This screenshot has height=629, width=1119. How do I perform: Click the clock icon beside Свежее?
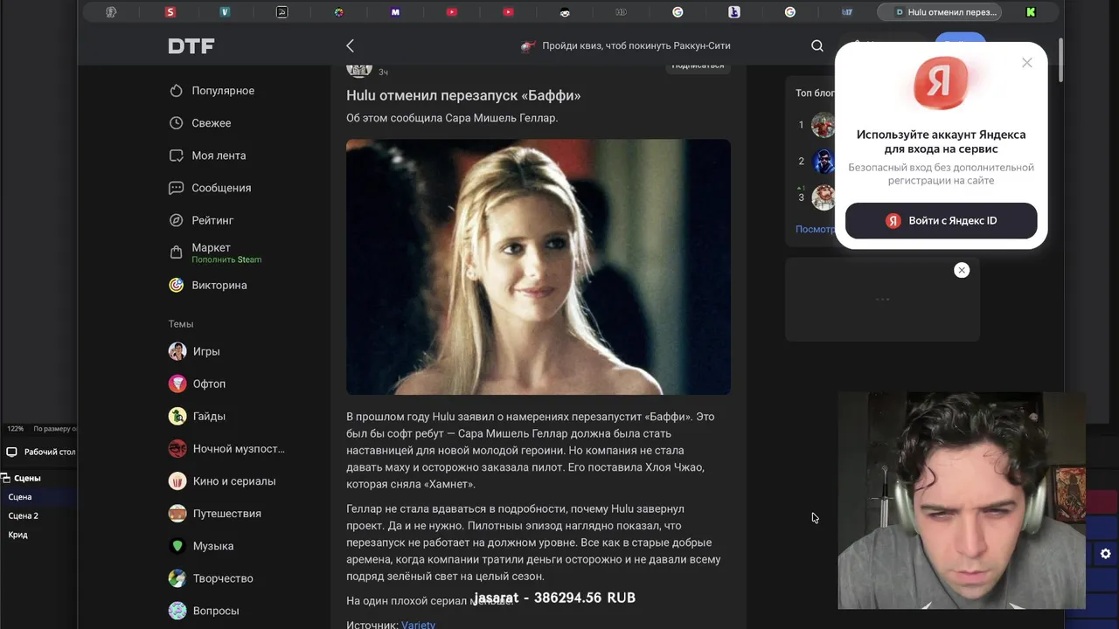coord(177,123)
